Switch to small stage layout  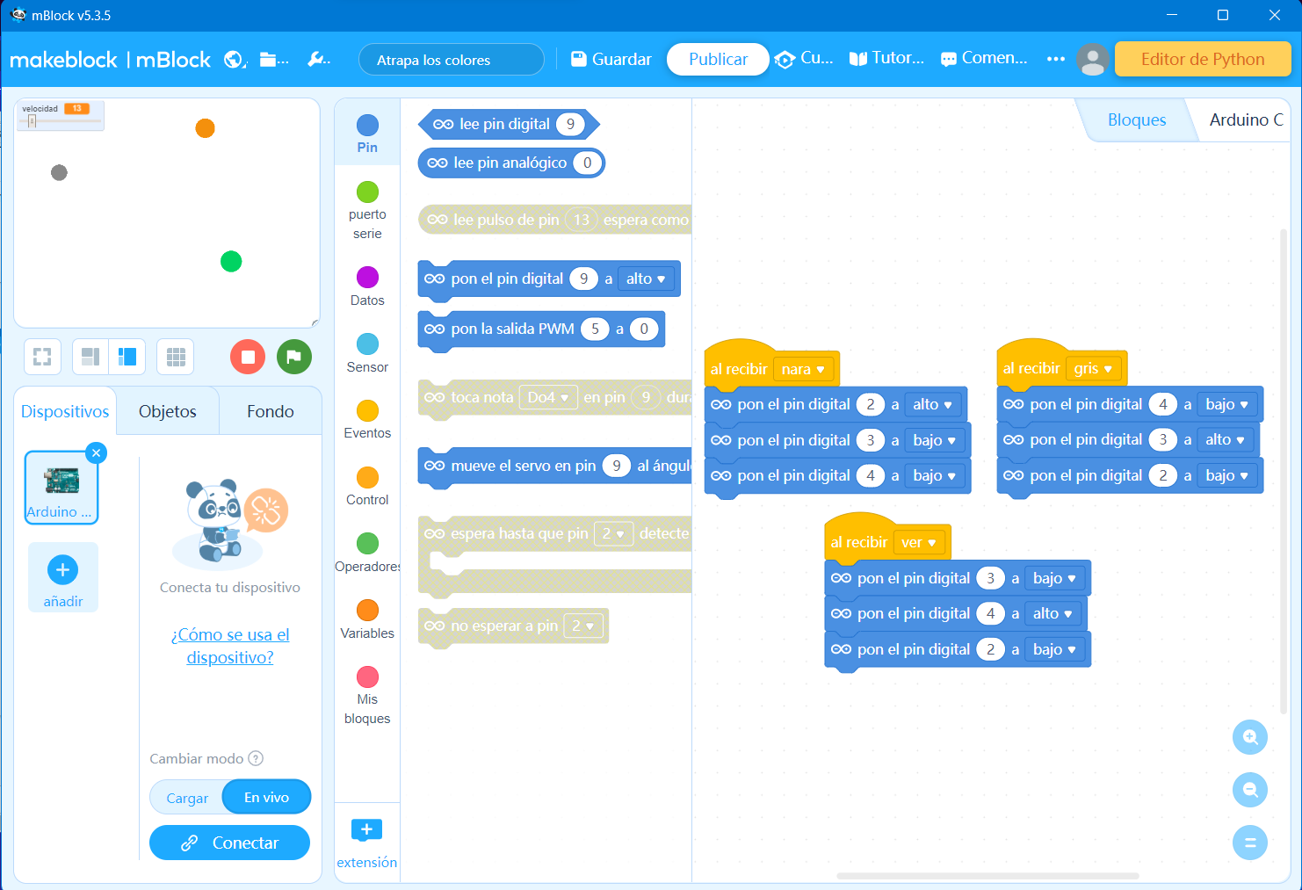[90, 357]
